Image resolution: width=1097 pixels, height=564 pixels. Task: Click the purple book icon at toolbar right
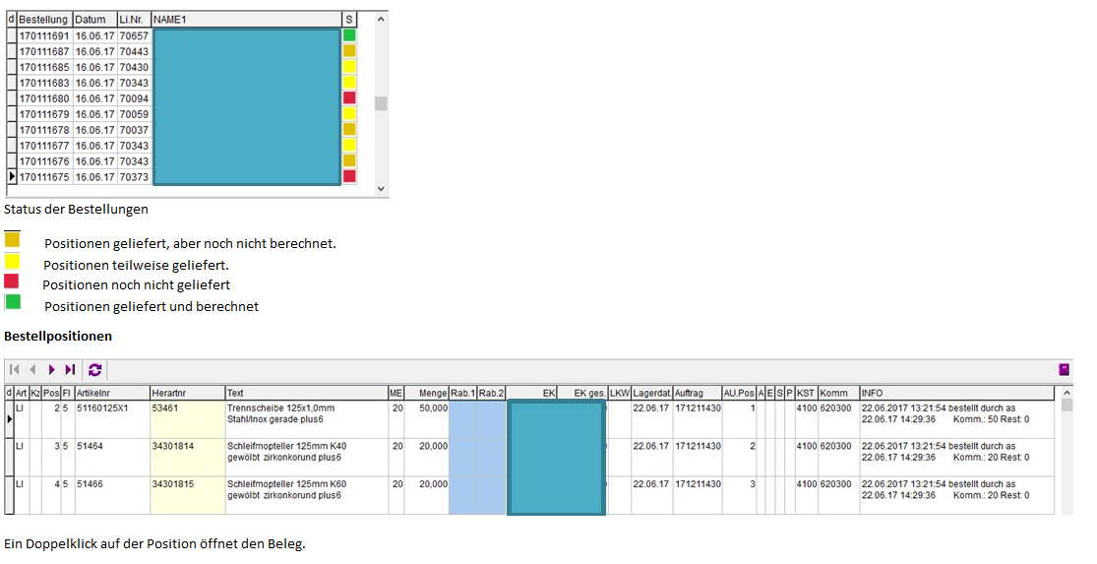pos(1064,370)
